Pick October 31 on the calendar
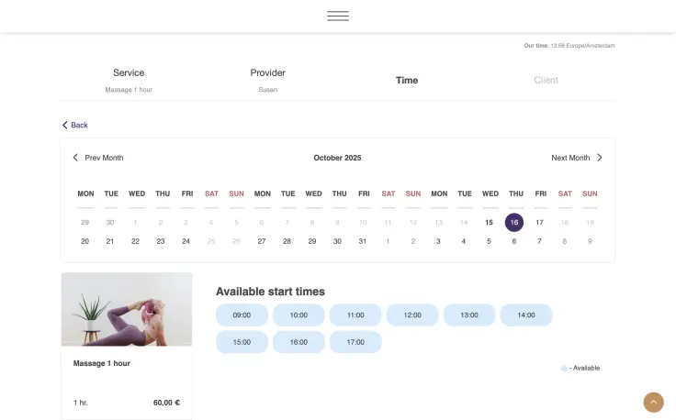The width and height of the screenshot is (676, 420). tap(363, 241)
